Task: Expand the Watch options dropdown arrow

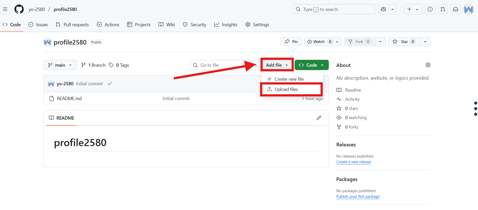Action: (x=337, y=42)
